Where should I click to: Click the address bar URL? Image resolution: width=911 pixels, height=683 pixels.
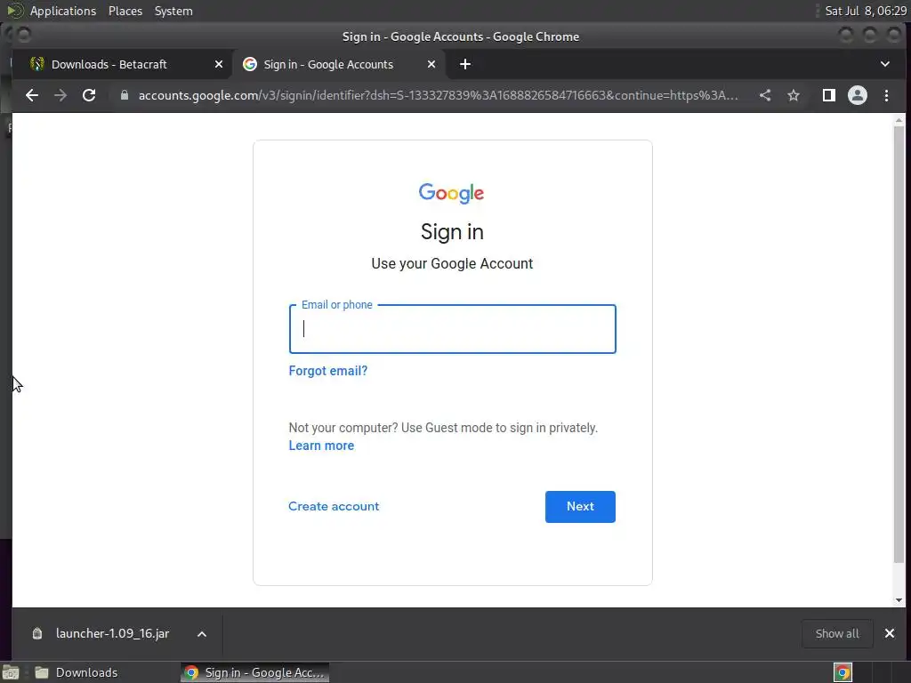point(438,95)
